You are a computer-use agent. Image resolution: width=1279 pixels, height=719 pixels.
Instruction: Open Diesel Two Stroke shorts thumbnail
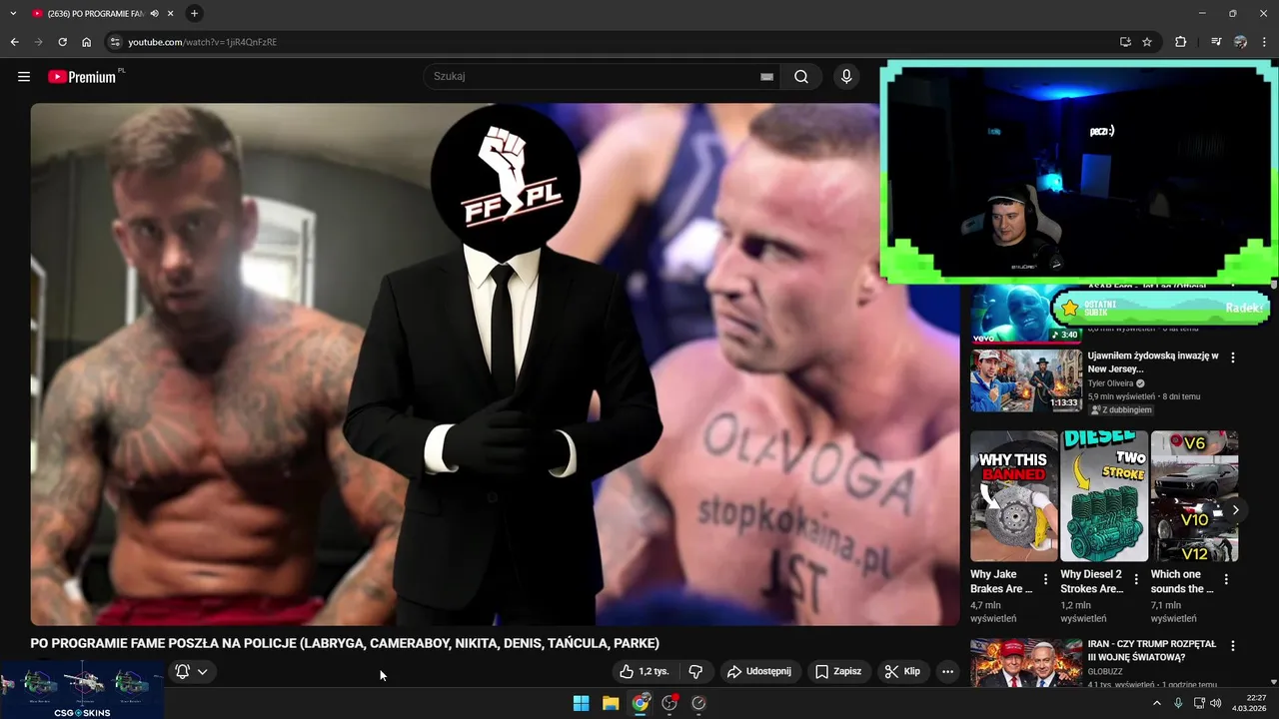[x=1104, y=496]
